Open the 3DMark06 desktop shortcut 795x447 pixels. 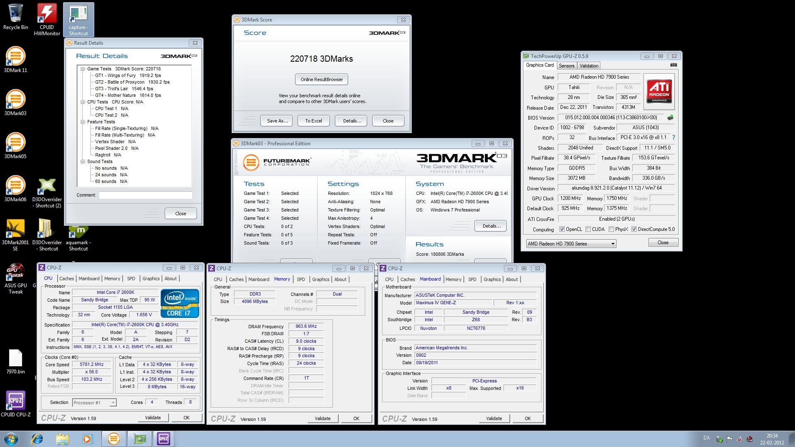pyautogui.click(x=15, y=189)
